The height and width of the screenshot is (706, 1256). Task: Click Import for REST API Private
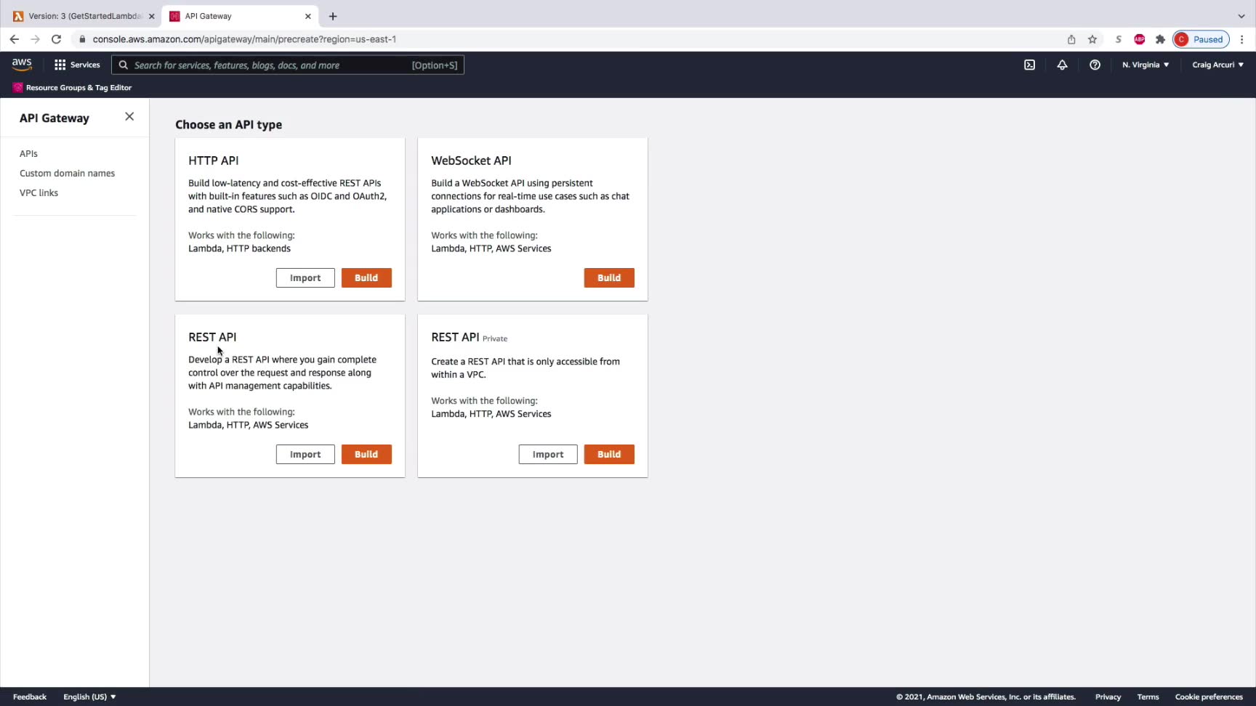tap(548, 454)
